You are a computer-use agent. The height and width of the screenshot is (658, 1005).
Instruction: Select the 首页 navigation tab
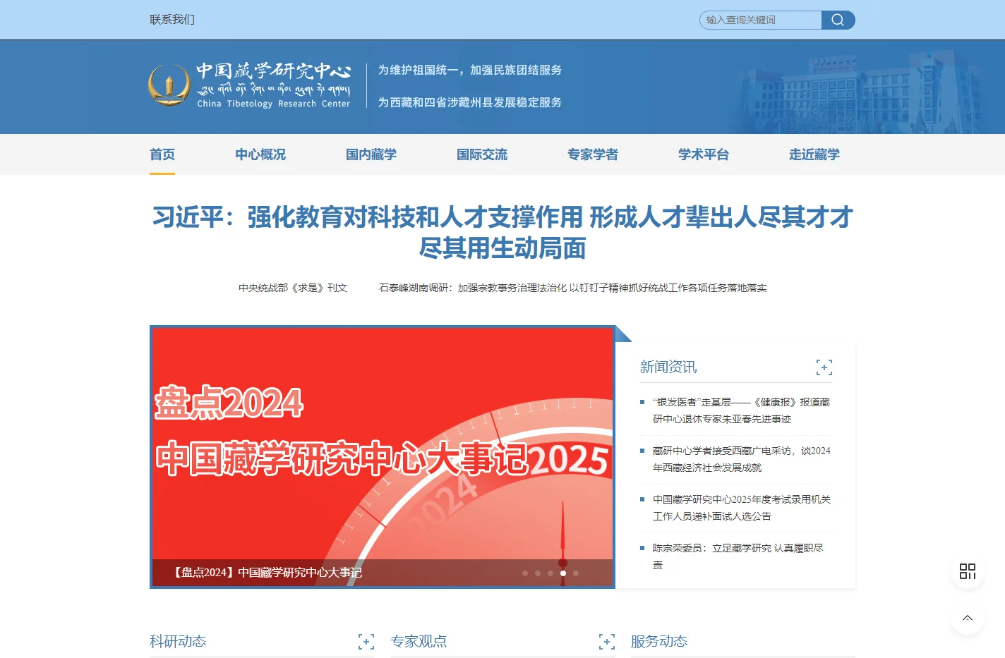point(162,154)
